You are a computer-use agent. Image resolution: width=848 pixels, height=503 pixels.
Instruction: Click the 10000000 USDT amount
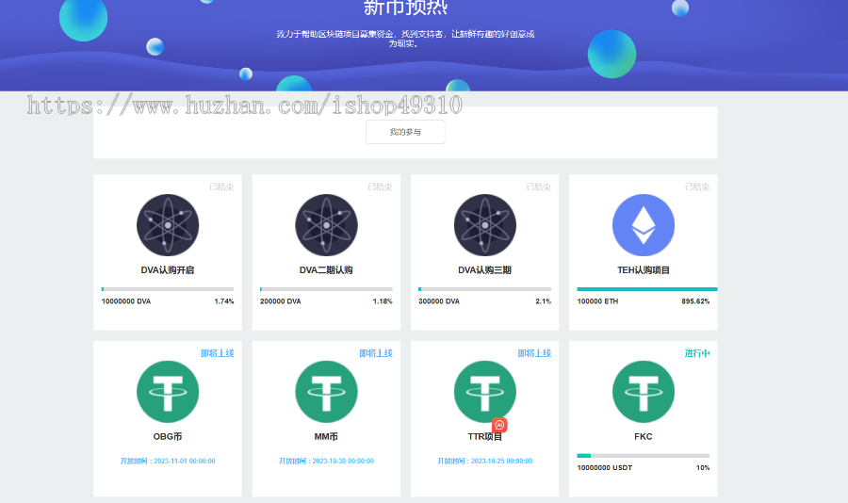[x=605, y=468]
